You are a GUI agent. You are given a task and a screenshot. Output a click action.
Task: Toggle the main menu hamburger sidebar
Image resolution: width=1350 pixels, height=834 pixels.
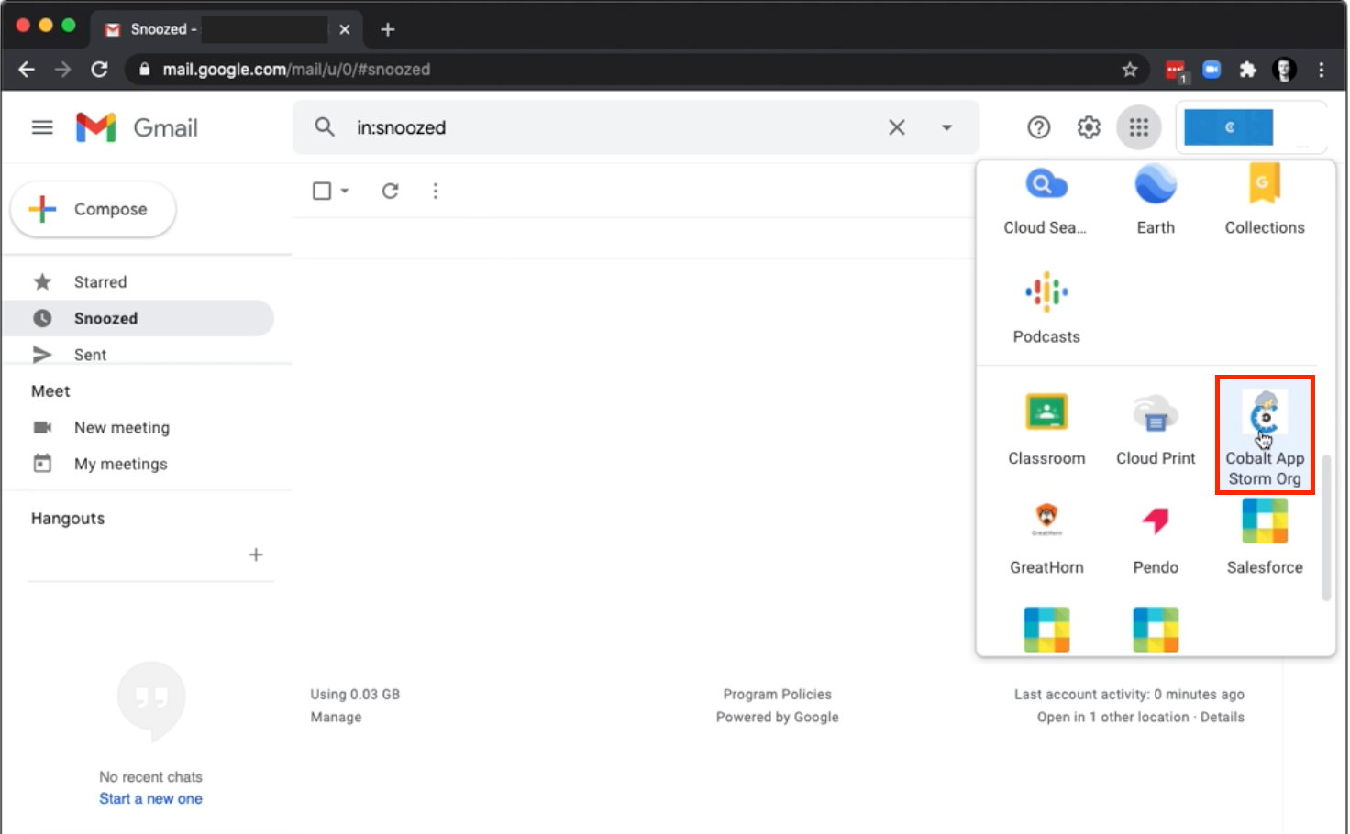[42, 127]
